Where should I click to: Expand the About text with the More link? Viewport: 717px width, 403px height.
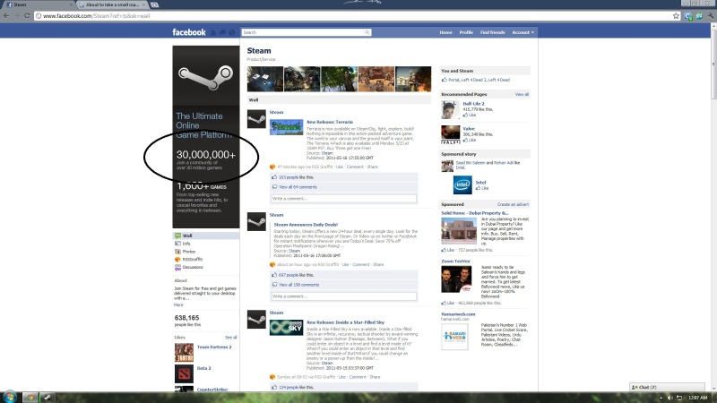pyautogui.click(x=178, y=304)
